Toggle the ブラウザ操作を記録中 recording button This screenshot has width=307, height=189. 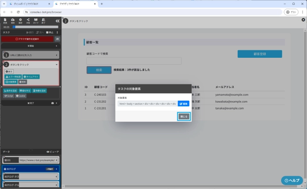(x=27, y=39)
